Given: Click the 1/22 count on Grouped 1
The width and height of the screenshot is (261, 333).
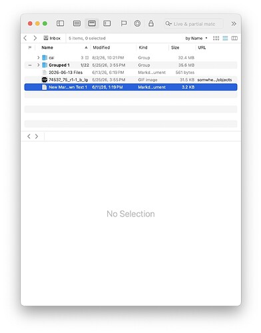Looking at the screenshot, I should (85, 65).
